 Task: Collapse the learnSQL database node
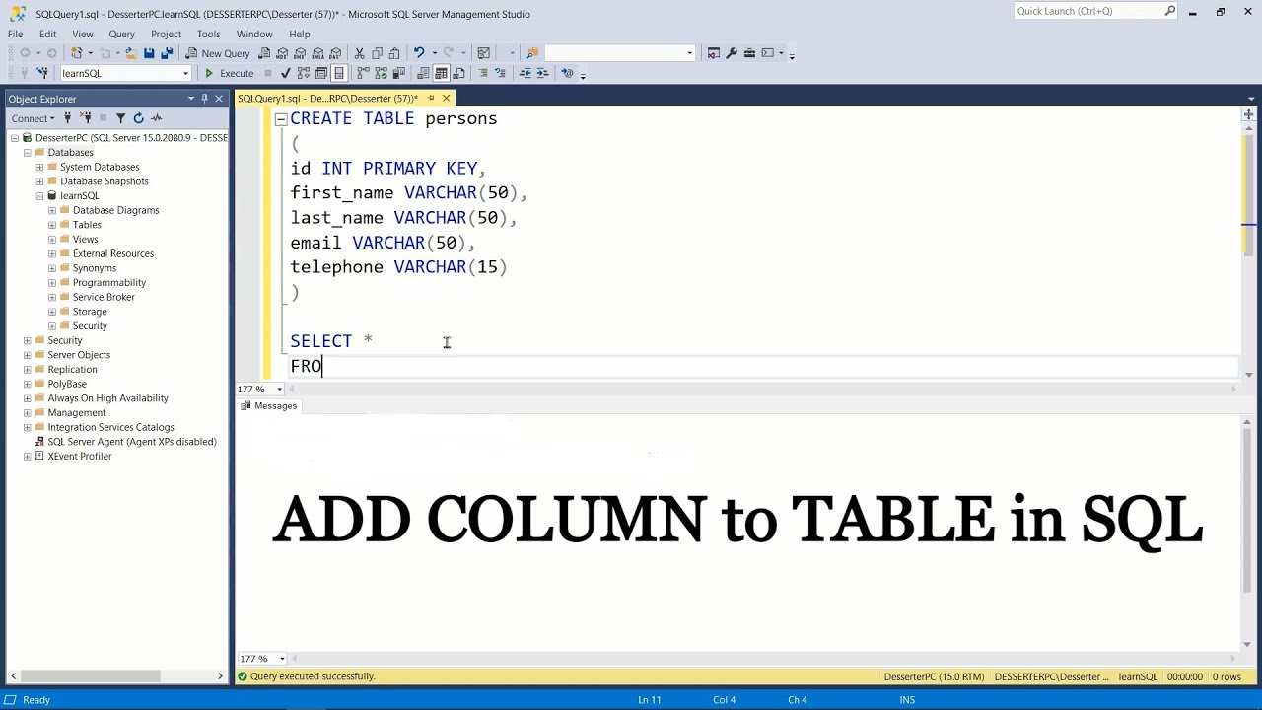click(39, 196)
